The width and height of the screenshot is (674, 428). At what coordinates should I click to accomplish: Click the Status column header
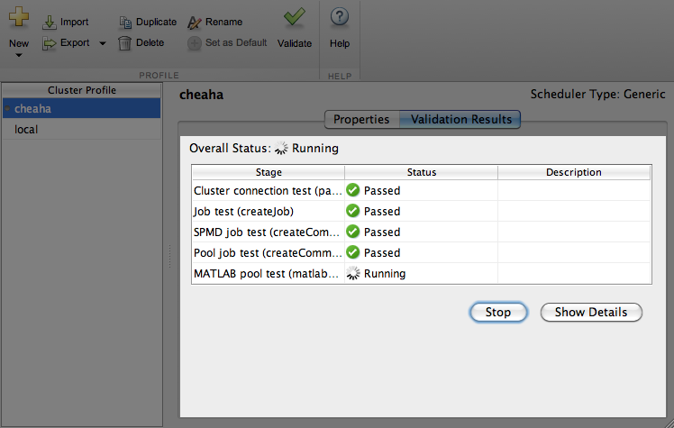tap(421, 172)
